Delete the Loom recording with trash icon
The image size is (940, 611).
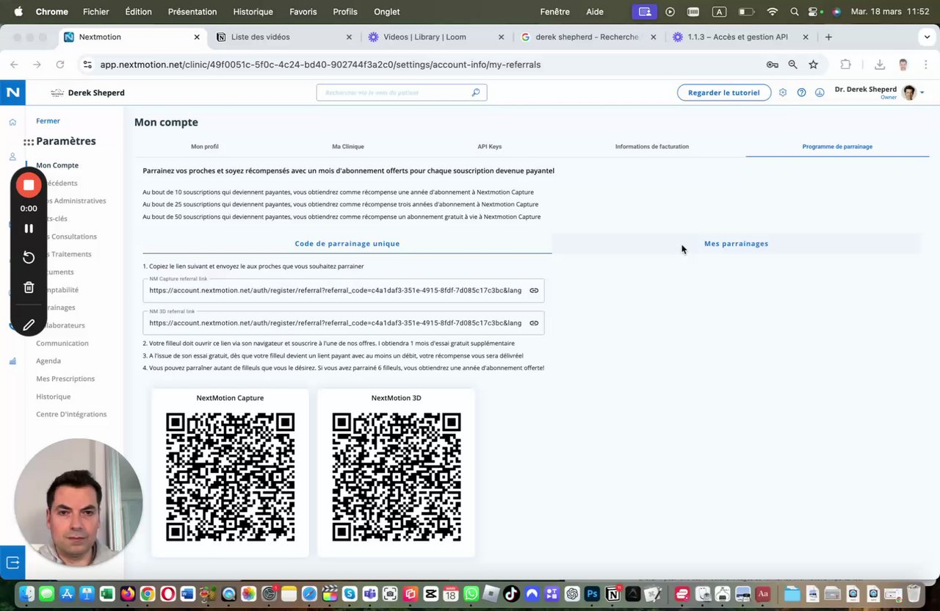(29, 288)
